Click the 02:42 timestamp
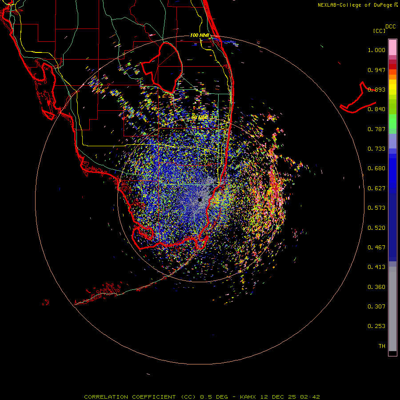Screen dimensions: 400x400 click(310, 397)
